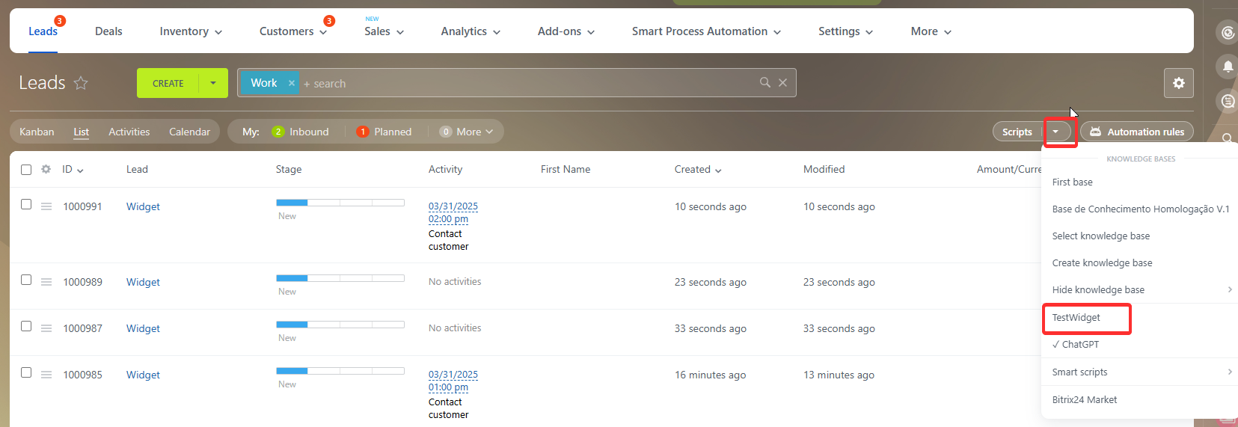Add Leads page to favorites star
Image resolution: width=1238 pixels, height=427 pixels.
click(81, 83)
